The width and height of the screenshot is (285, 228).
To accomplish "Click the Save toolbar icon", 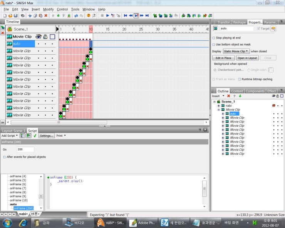I will tap(16, 16).
